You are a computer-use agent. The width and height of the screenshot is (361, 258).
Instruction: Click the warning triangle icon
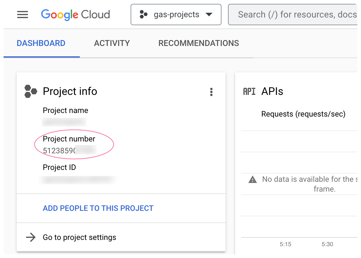pyautogui.click(x=253, y=179)
